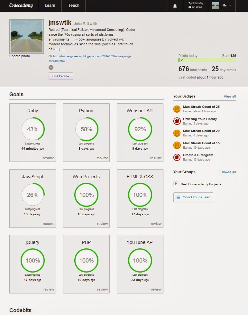
Task: Click the Ruby 43% progress ring
Action: (33, 129)
